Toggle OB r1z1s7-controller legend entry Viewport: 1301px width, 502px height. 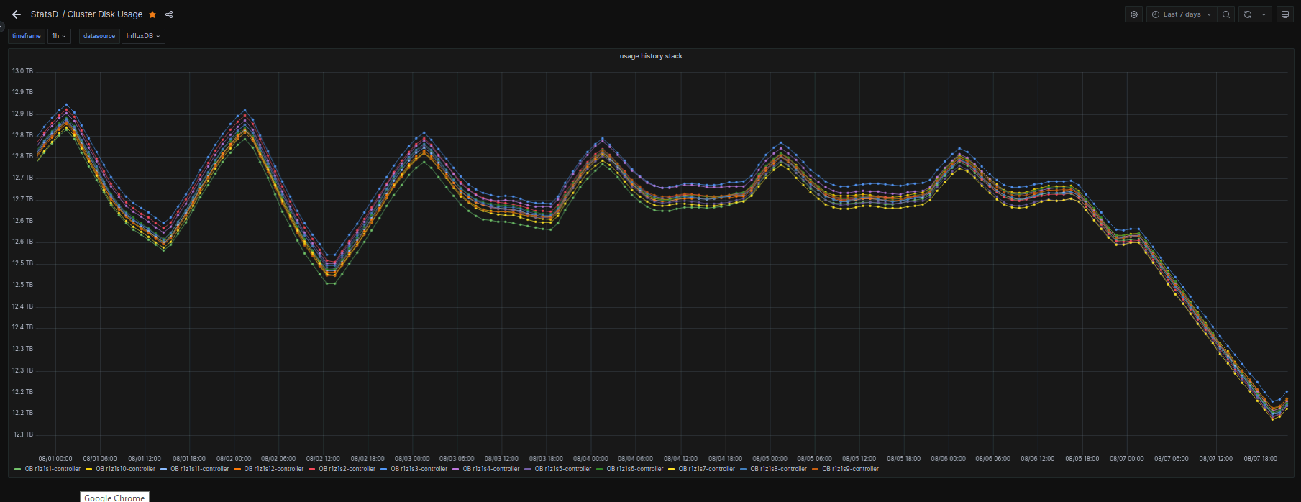tap(706, 469)
